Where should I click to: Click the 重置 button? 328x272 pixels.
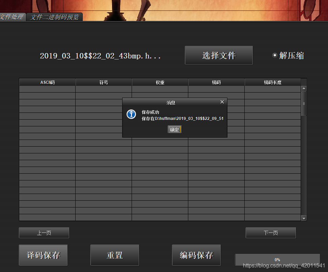(x=115, y=255)
